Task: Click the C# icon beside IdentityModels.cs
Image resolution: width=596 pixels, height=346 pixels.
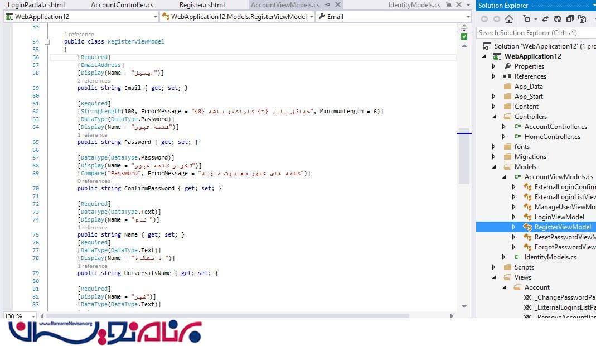Action: [x=517, y=257]
